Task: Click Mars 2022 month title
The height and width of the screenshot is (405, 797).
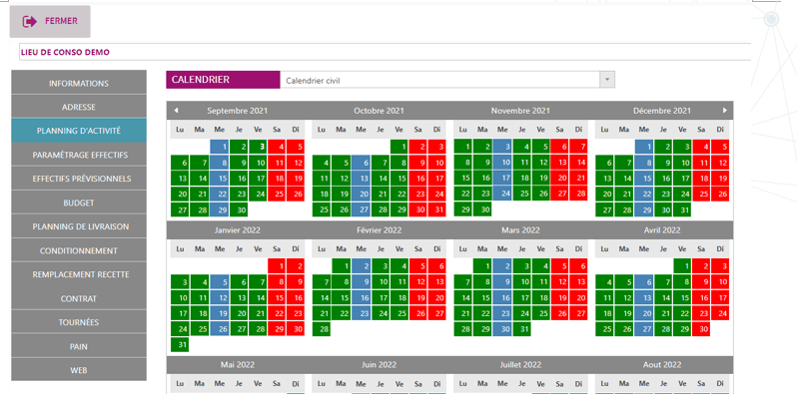Action: [520, 229]
